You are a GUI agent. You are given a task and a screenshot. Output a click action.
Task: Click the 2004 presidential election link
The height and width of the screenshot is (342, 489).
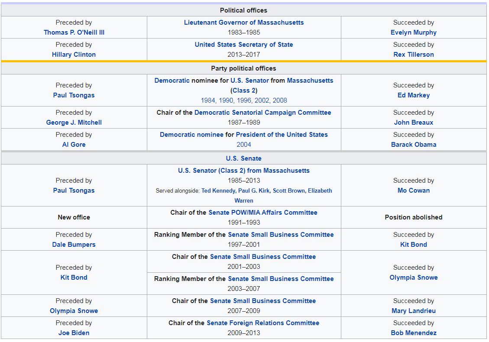[243, 145]
